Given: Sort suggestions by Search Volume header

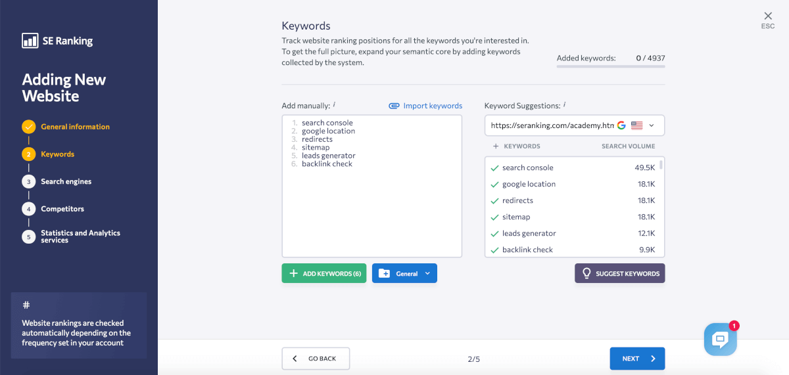Looking at the screenshot, I should (628, 146).
